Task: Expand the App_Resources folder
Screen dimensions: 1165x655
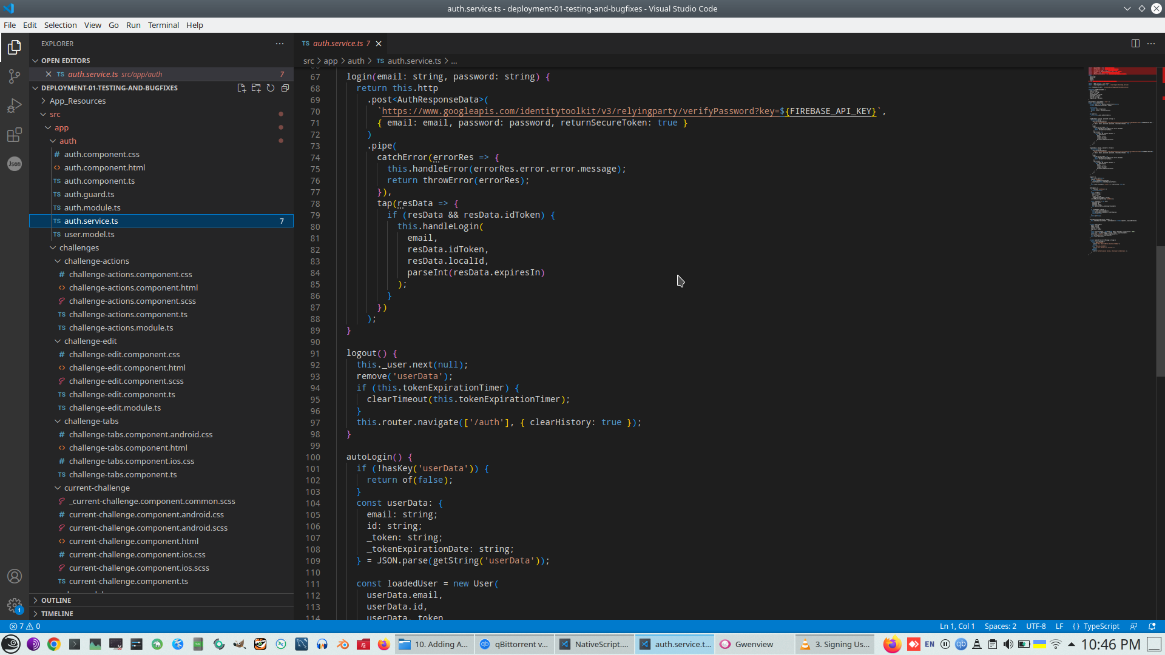Action: point(78,101)
